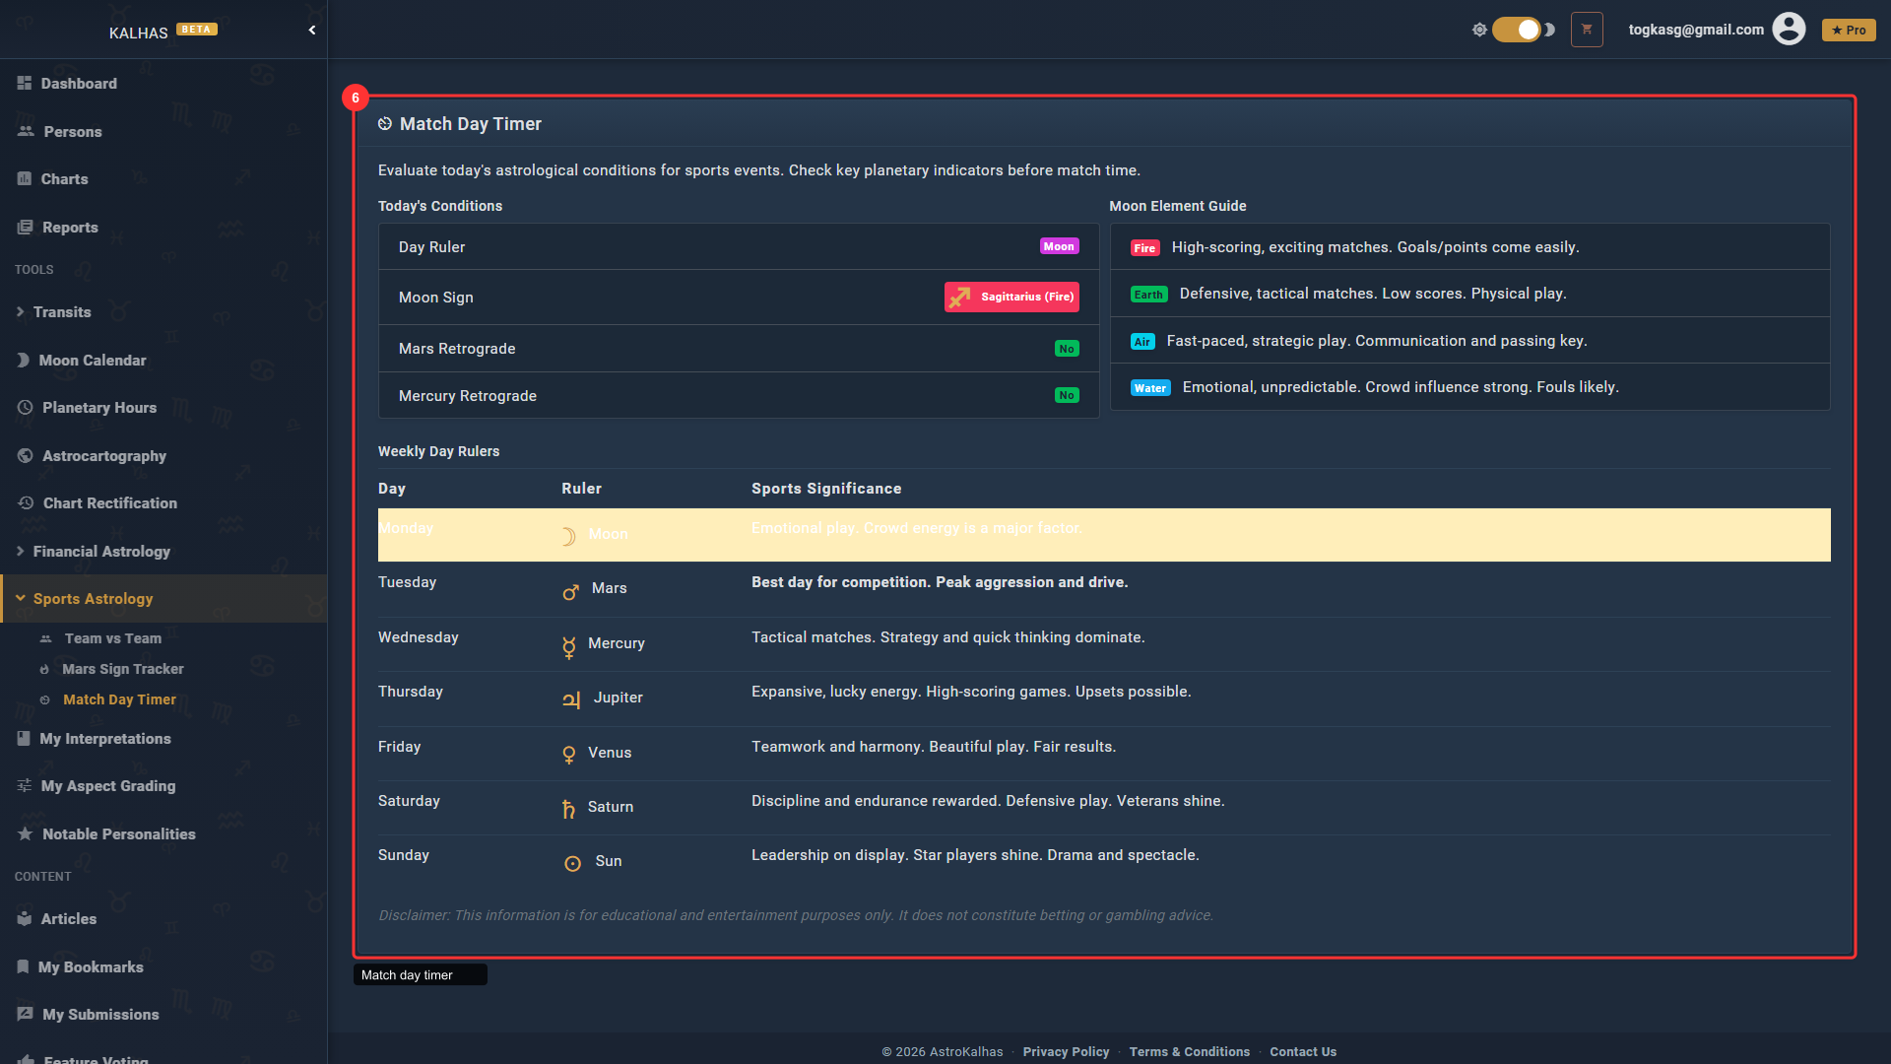This screenshot has width=1891, height=1064.
Task: Click the Sagittarius (Fire) moon sign badge
Action: (1011, 298)
